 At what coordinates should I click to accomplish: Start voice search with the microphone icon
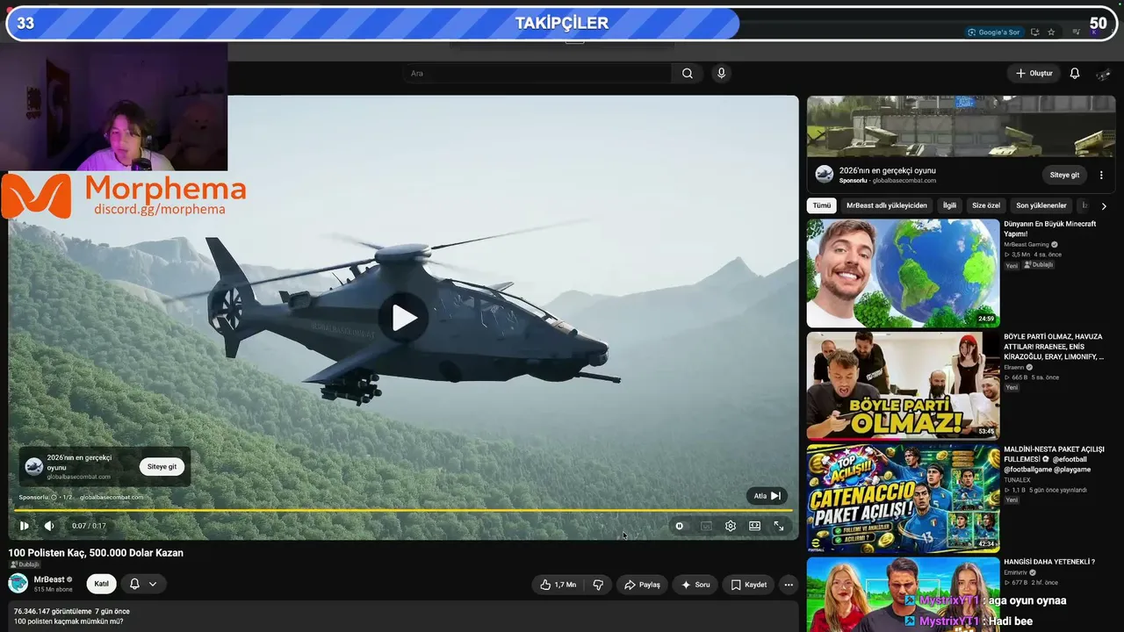(x=721, y=74)
